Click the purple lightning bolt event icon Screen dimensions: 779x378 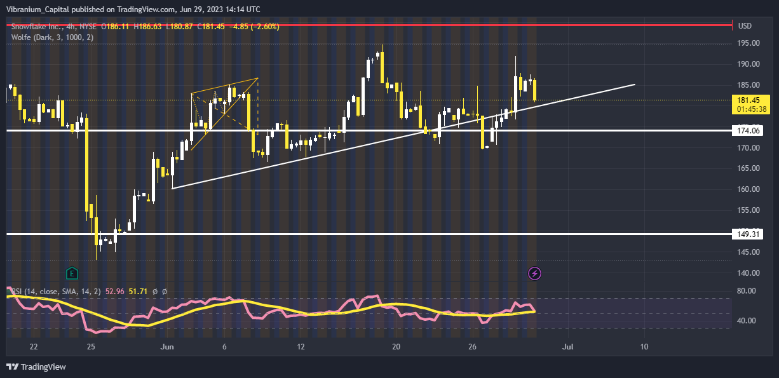[x=535, y=274]
